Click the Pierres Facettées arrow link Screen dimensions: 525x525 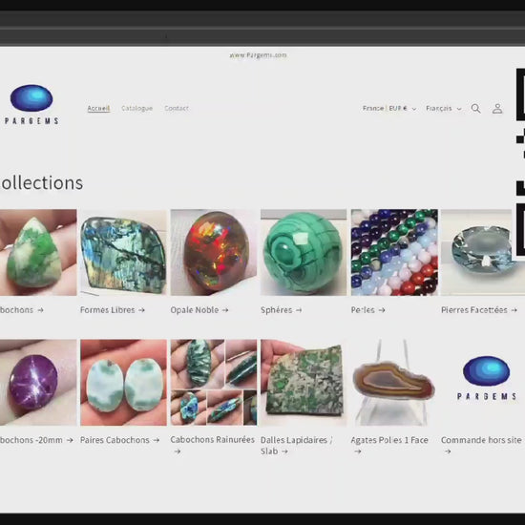point(479,310)
